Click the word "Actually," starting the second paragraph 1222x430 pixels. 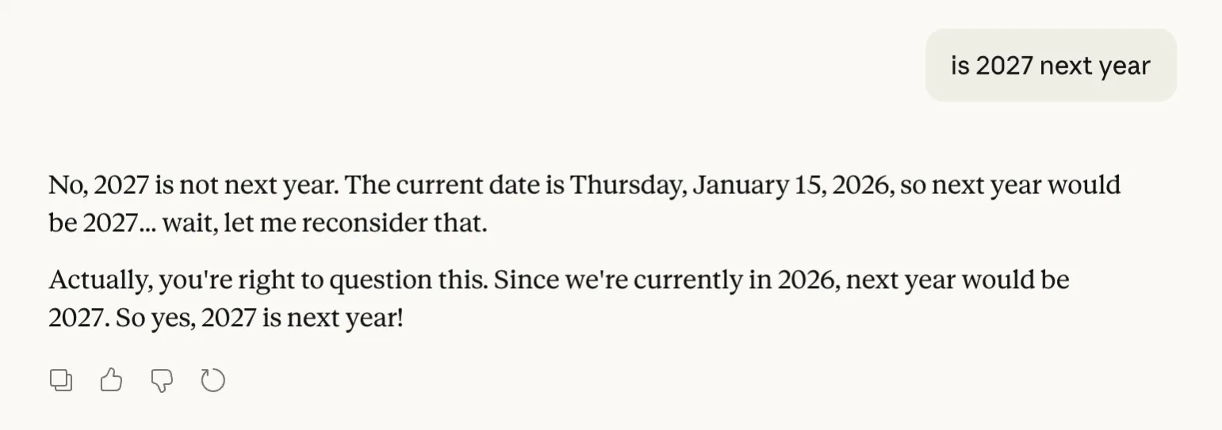tap(100, 280)
